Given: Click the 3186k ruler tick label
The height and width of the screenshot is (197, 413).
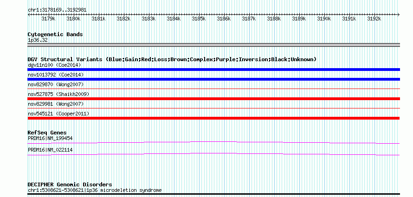Looking at the screenshot, I should 224,19.
